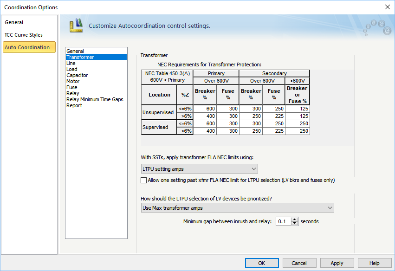Select Line in the settings list

[x=71, y=63]
